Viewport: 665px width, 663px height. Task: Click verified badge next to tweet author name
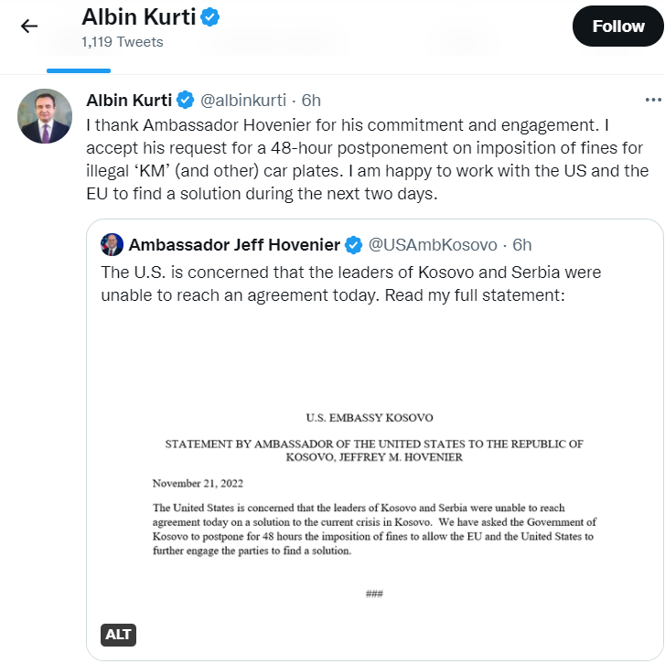[185, 100]
